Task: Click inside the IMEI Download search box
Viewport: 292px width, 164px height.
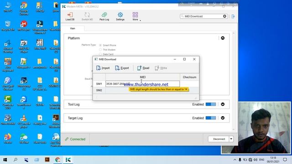Action: coord(203,16)
